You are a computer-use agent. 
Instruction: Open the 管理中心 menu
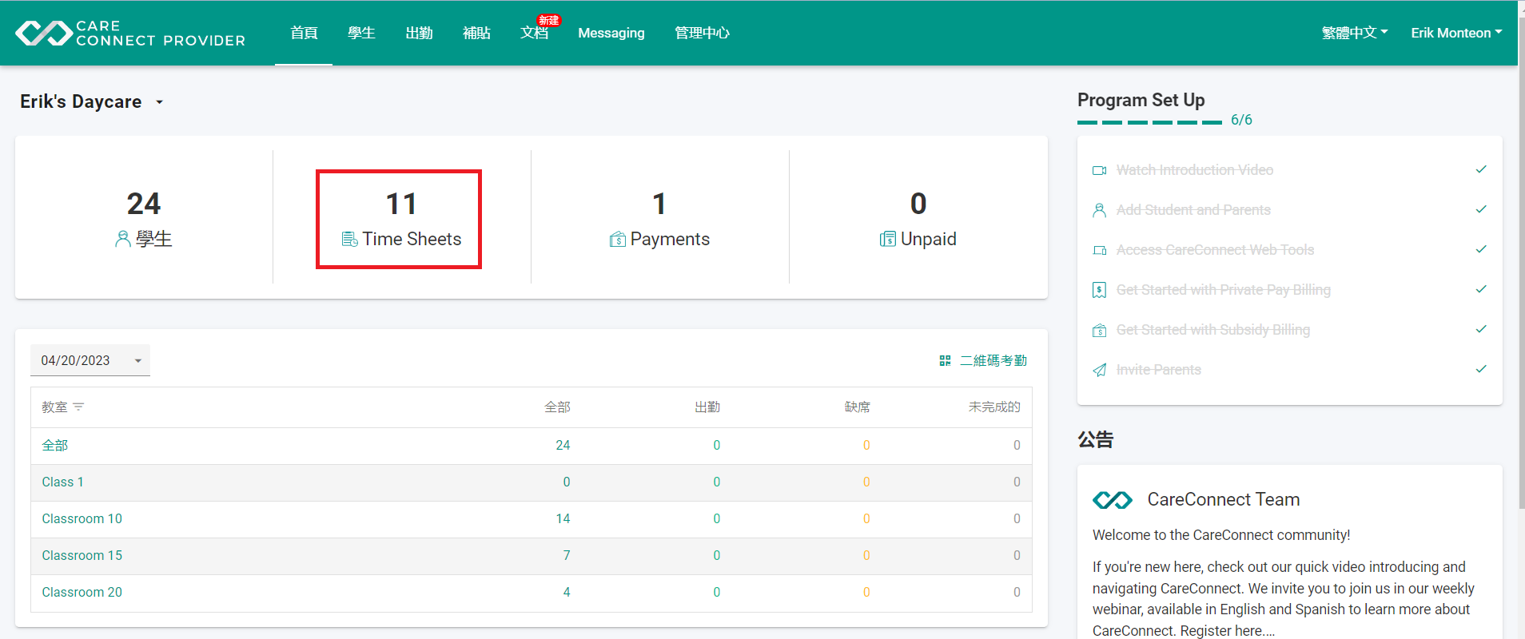click(702, 33)
